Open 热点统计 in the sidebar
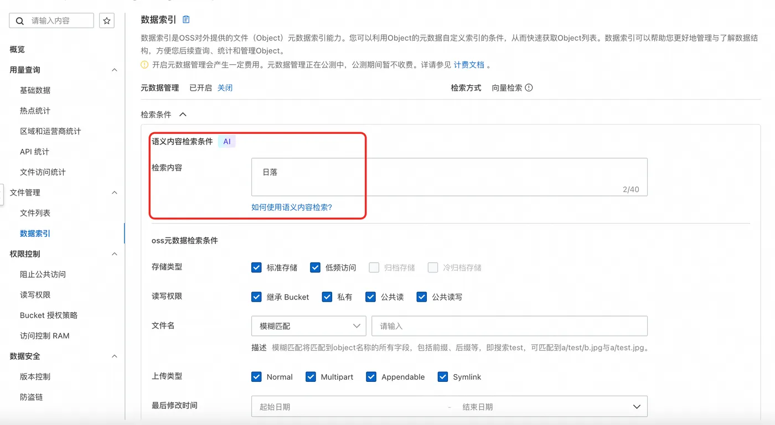This screenshot has width=775, height=425. (x=35, y=111)
